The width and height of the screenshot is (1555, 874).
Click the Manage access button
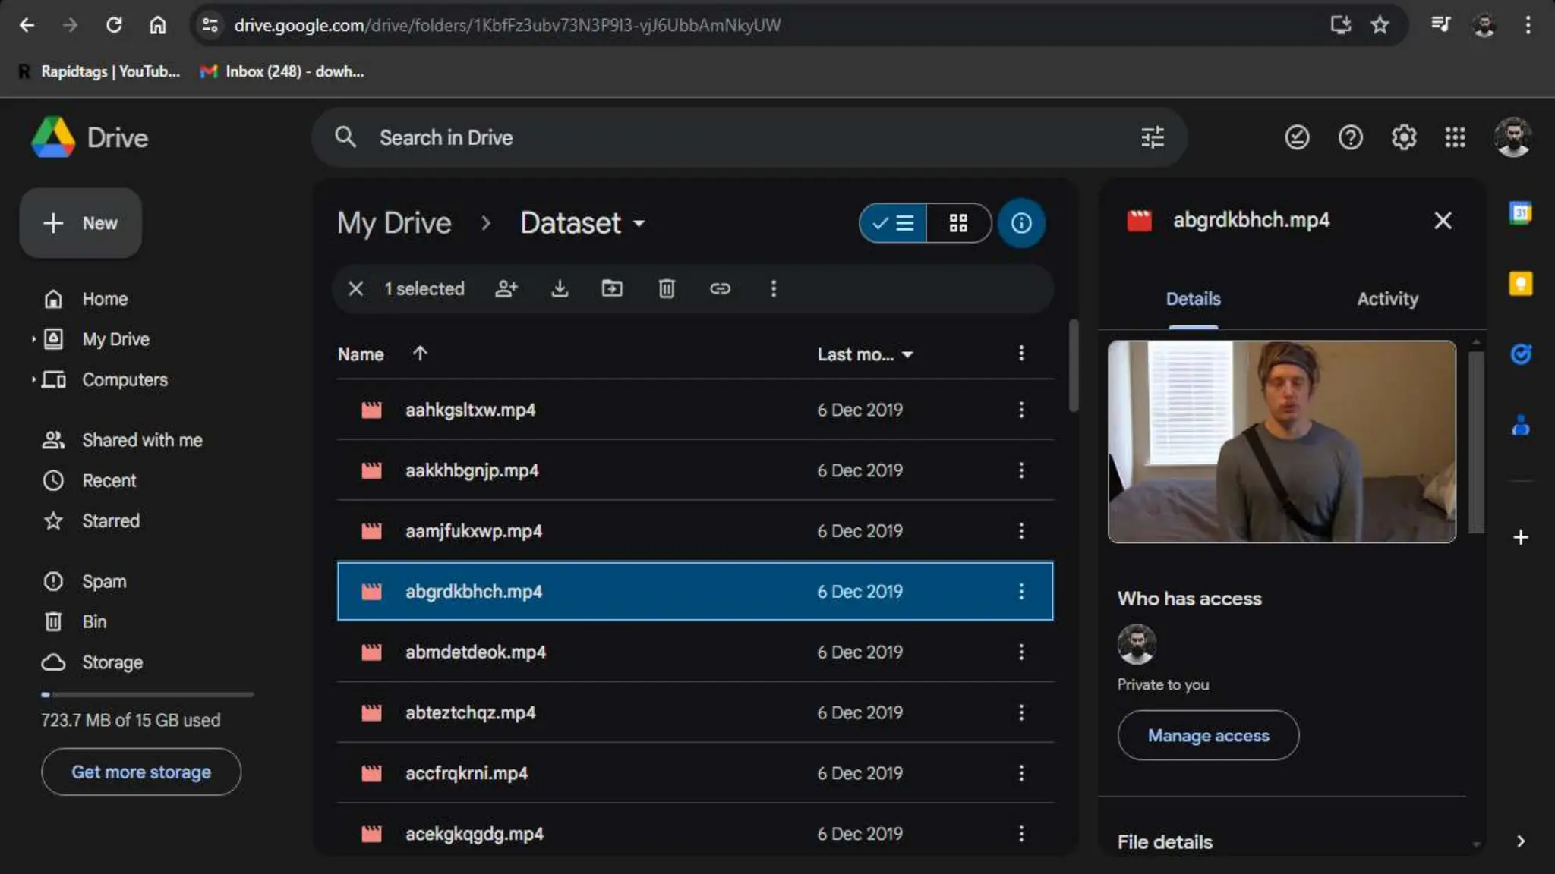tap(1208, 735)
